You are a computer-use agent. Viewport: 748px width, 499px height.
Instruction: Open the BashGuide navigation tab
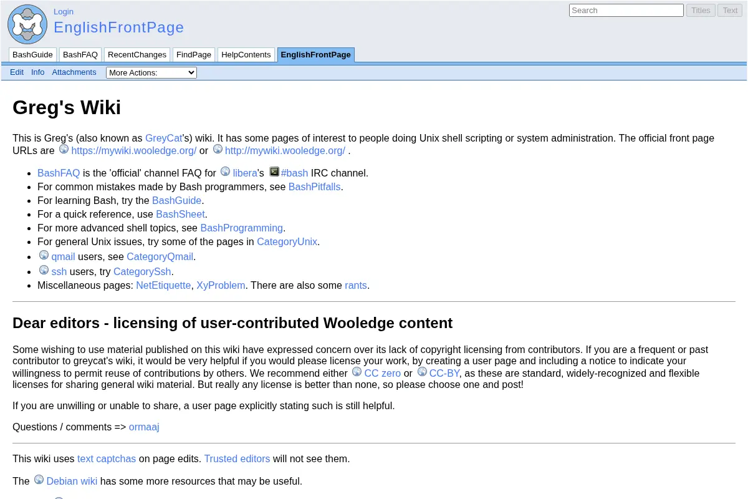(32, 55)
